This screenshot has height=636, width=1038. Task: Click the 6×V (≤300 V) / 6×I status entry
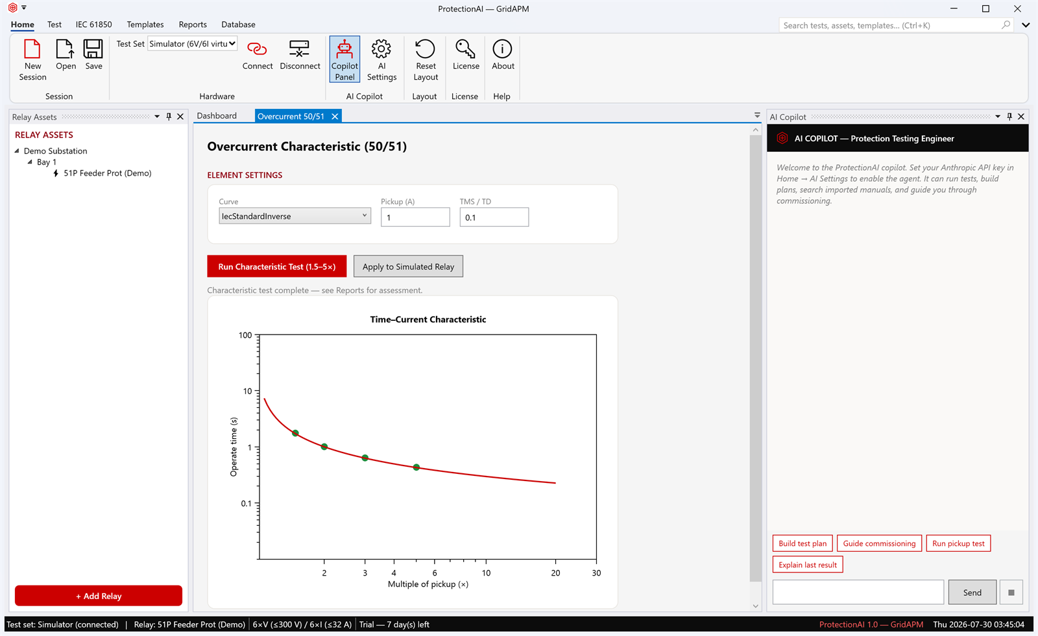coord(302,624)
